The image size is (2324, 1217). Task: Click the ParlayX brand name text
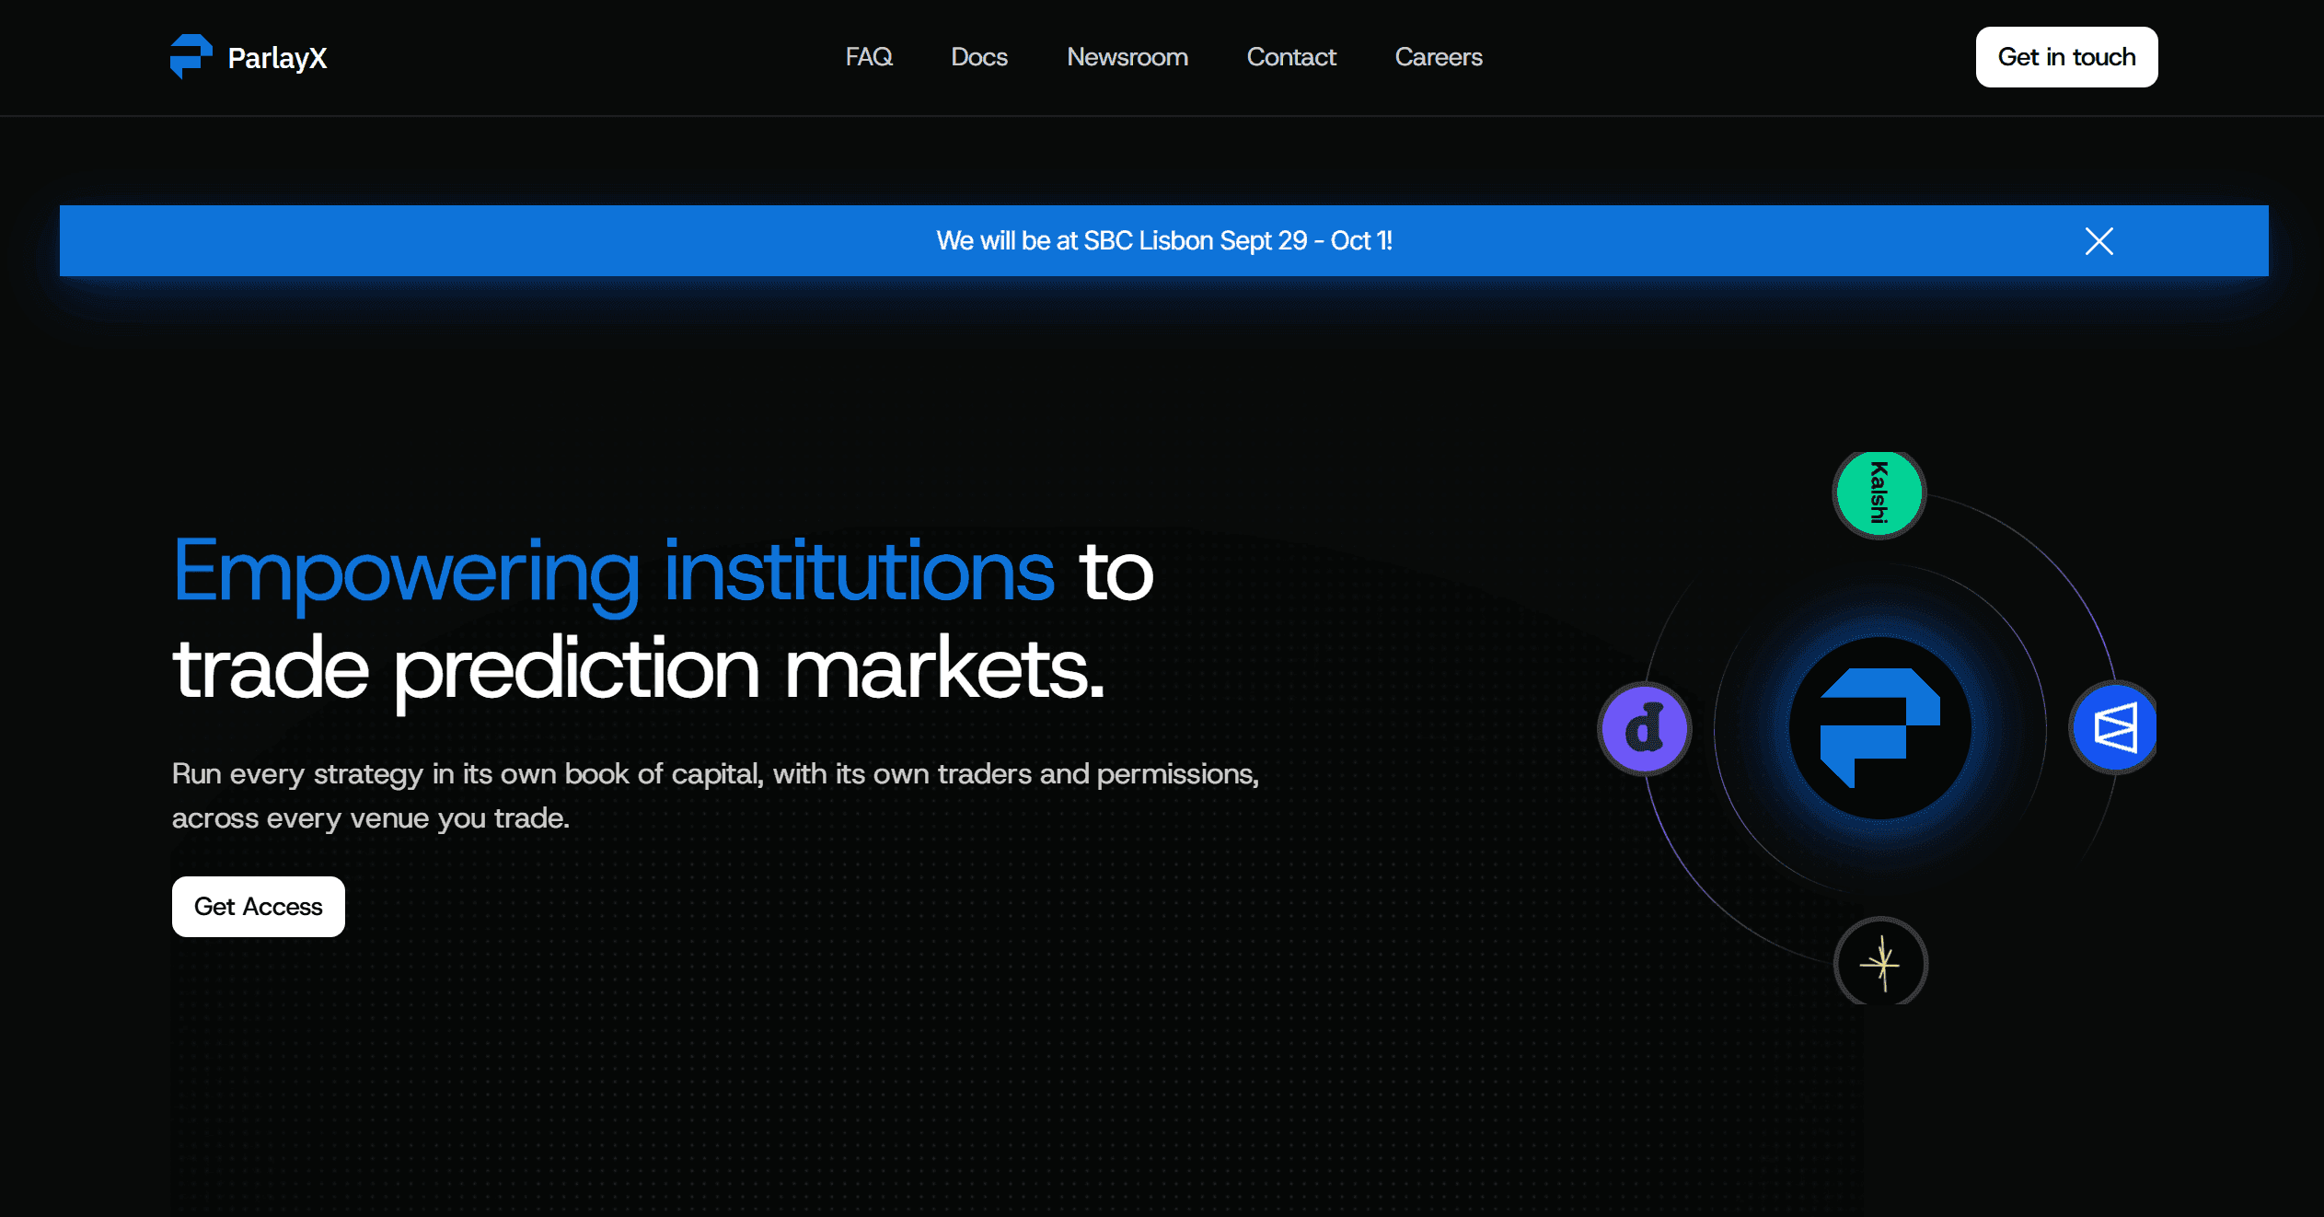coord(277,58)
